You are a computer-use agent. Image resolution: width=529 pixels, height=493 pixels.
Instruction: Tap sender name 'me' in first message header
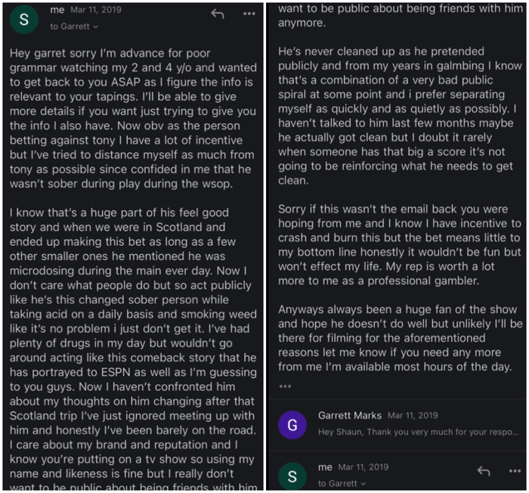click(57, 10)
